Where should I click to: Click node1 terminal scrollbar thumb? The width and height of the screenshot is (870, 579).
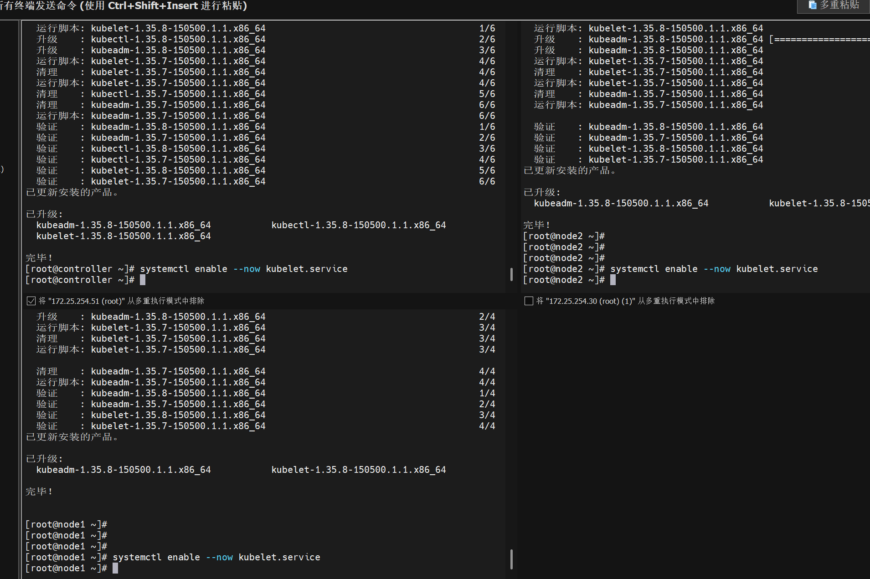pos(511,559)
